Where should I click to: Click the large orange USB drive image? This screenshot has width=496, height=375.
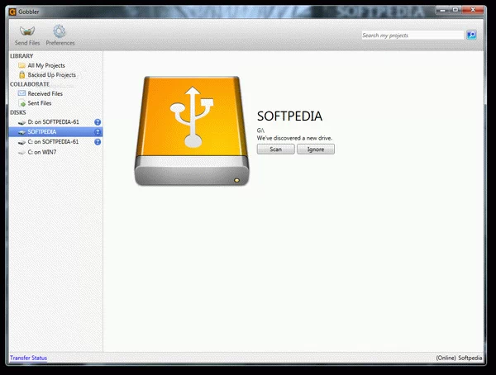click(192, 130)
